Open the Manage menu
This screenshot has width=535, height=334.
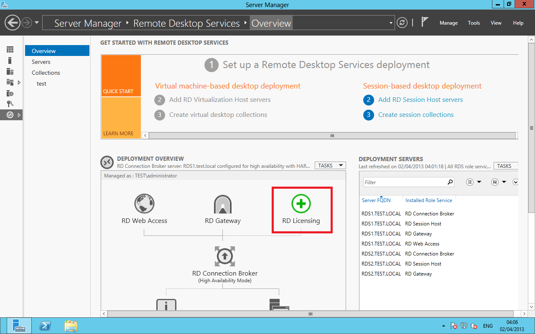click(x=448, y=23)
